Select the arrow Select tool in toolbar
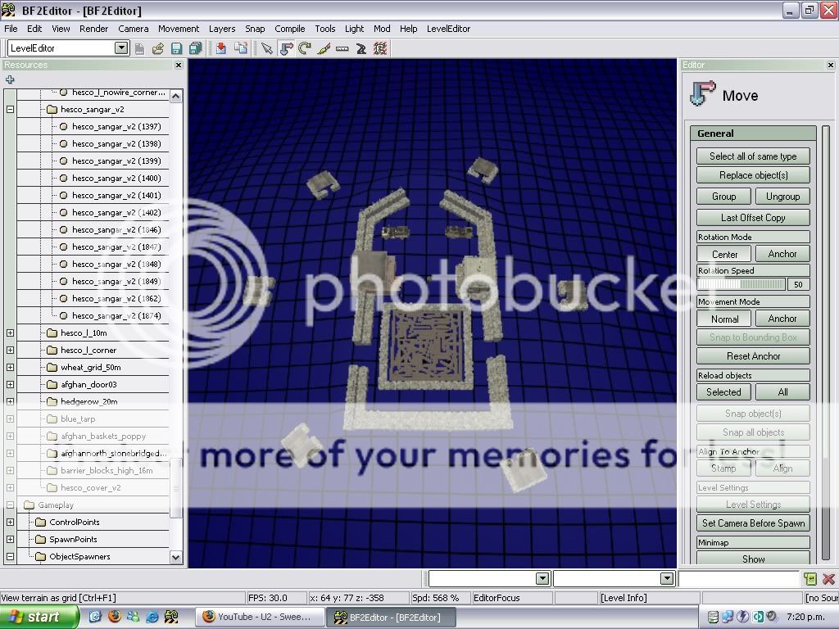 click(266, 48)
